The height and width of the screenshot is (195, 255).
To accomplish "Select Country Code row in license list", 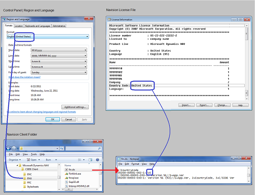I will point(177,85).
